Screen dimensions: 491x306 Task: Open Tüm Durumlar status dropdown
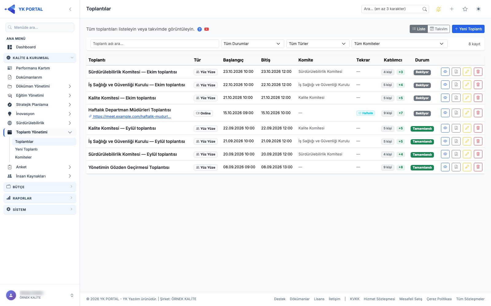(x=253, y=44)
